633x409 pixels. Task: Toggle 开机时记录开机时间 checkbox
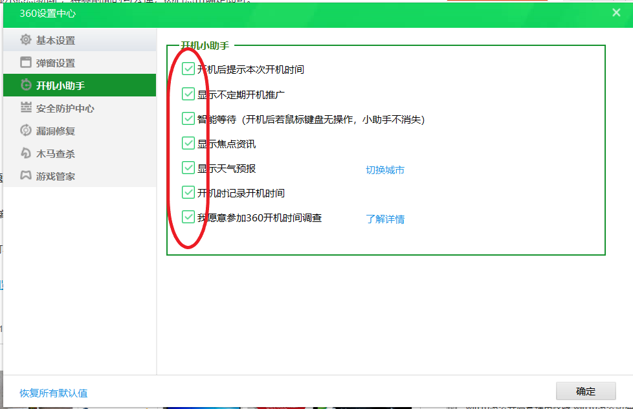click(188, 193)
